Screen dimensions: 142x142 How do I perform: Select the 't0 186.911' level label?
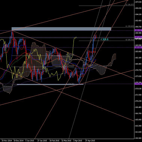tap(130, 40)
